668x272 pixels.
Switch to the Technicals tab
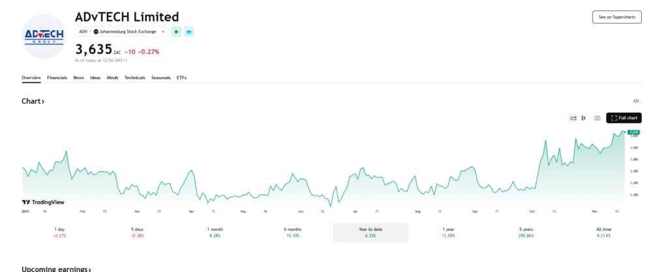click(135, 78)
